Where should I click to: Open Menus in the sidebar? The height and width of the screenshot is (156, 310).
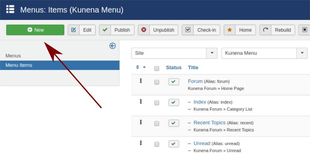pos(13,56)
